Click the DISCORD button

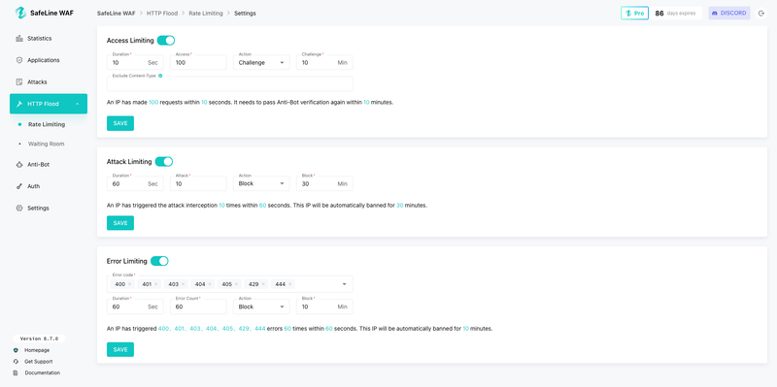[x=729, y=14]
